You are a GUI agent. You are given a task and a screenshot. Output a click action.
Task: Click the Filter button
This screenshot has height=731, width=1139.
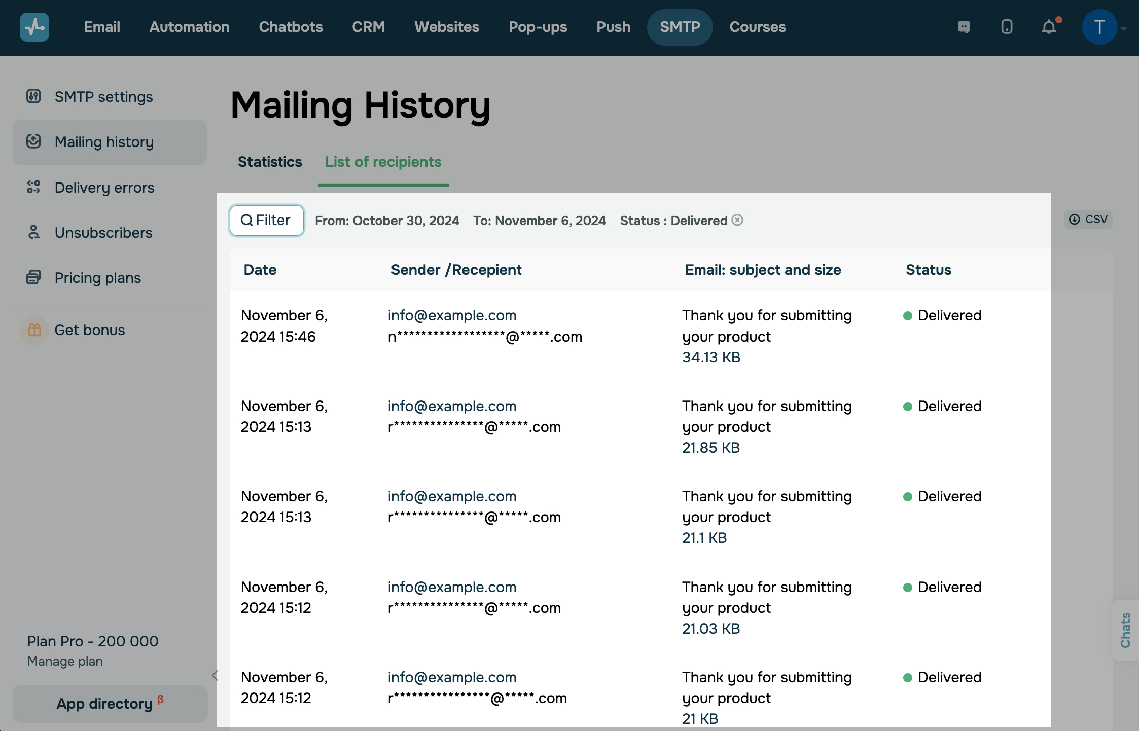point(266,220)
